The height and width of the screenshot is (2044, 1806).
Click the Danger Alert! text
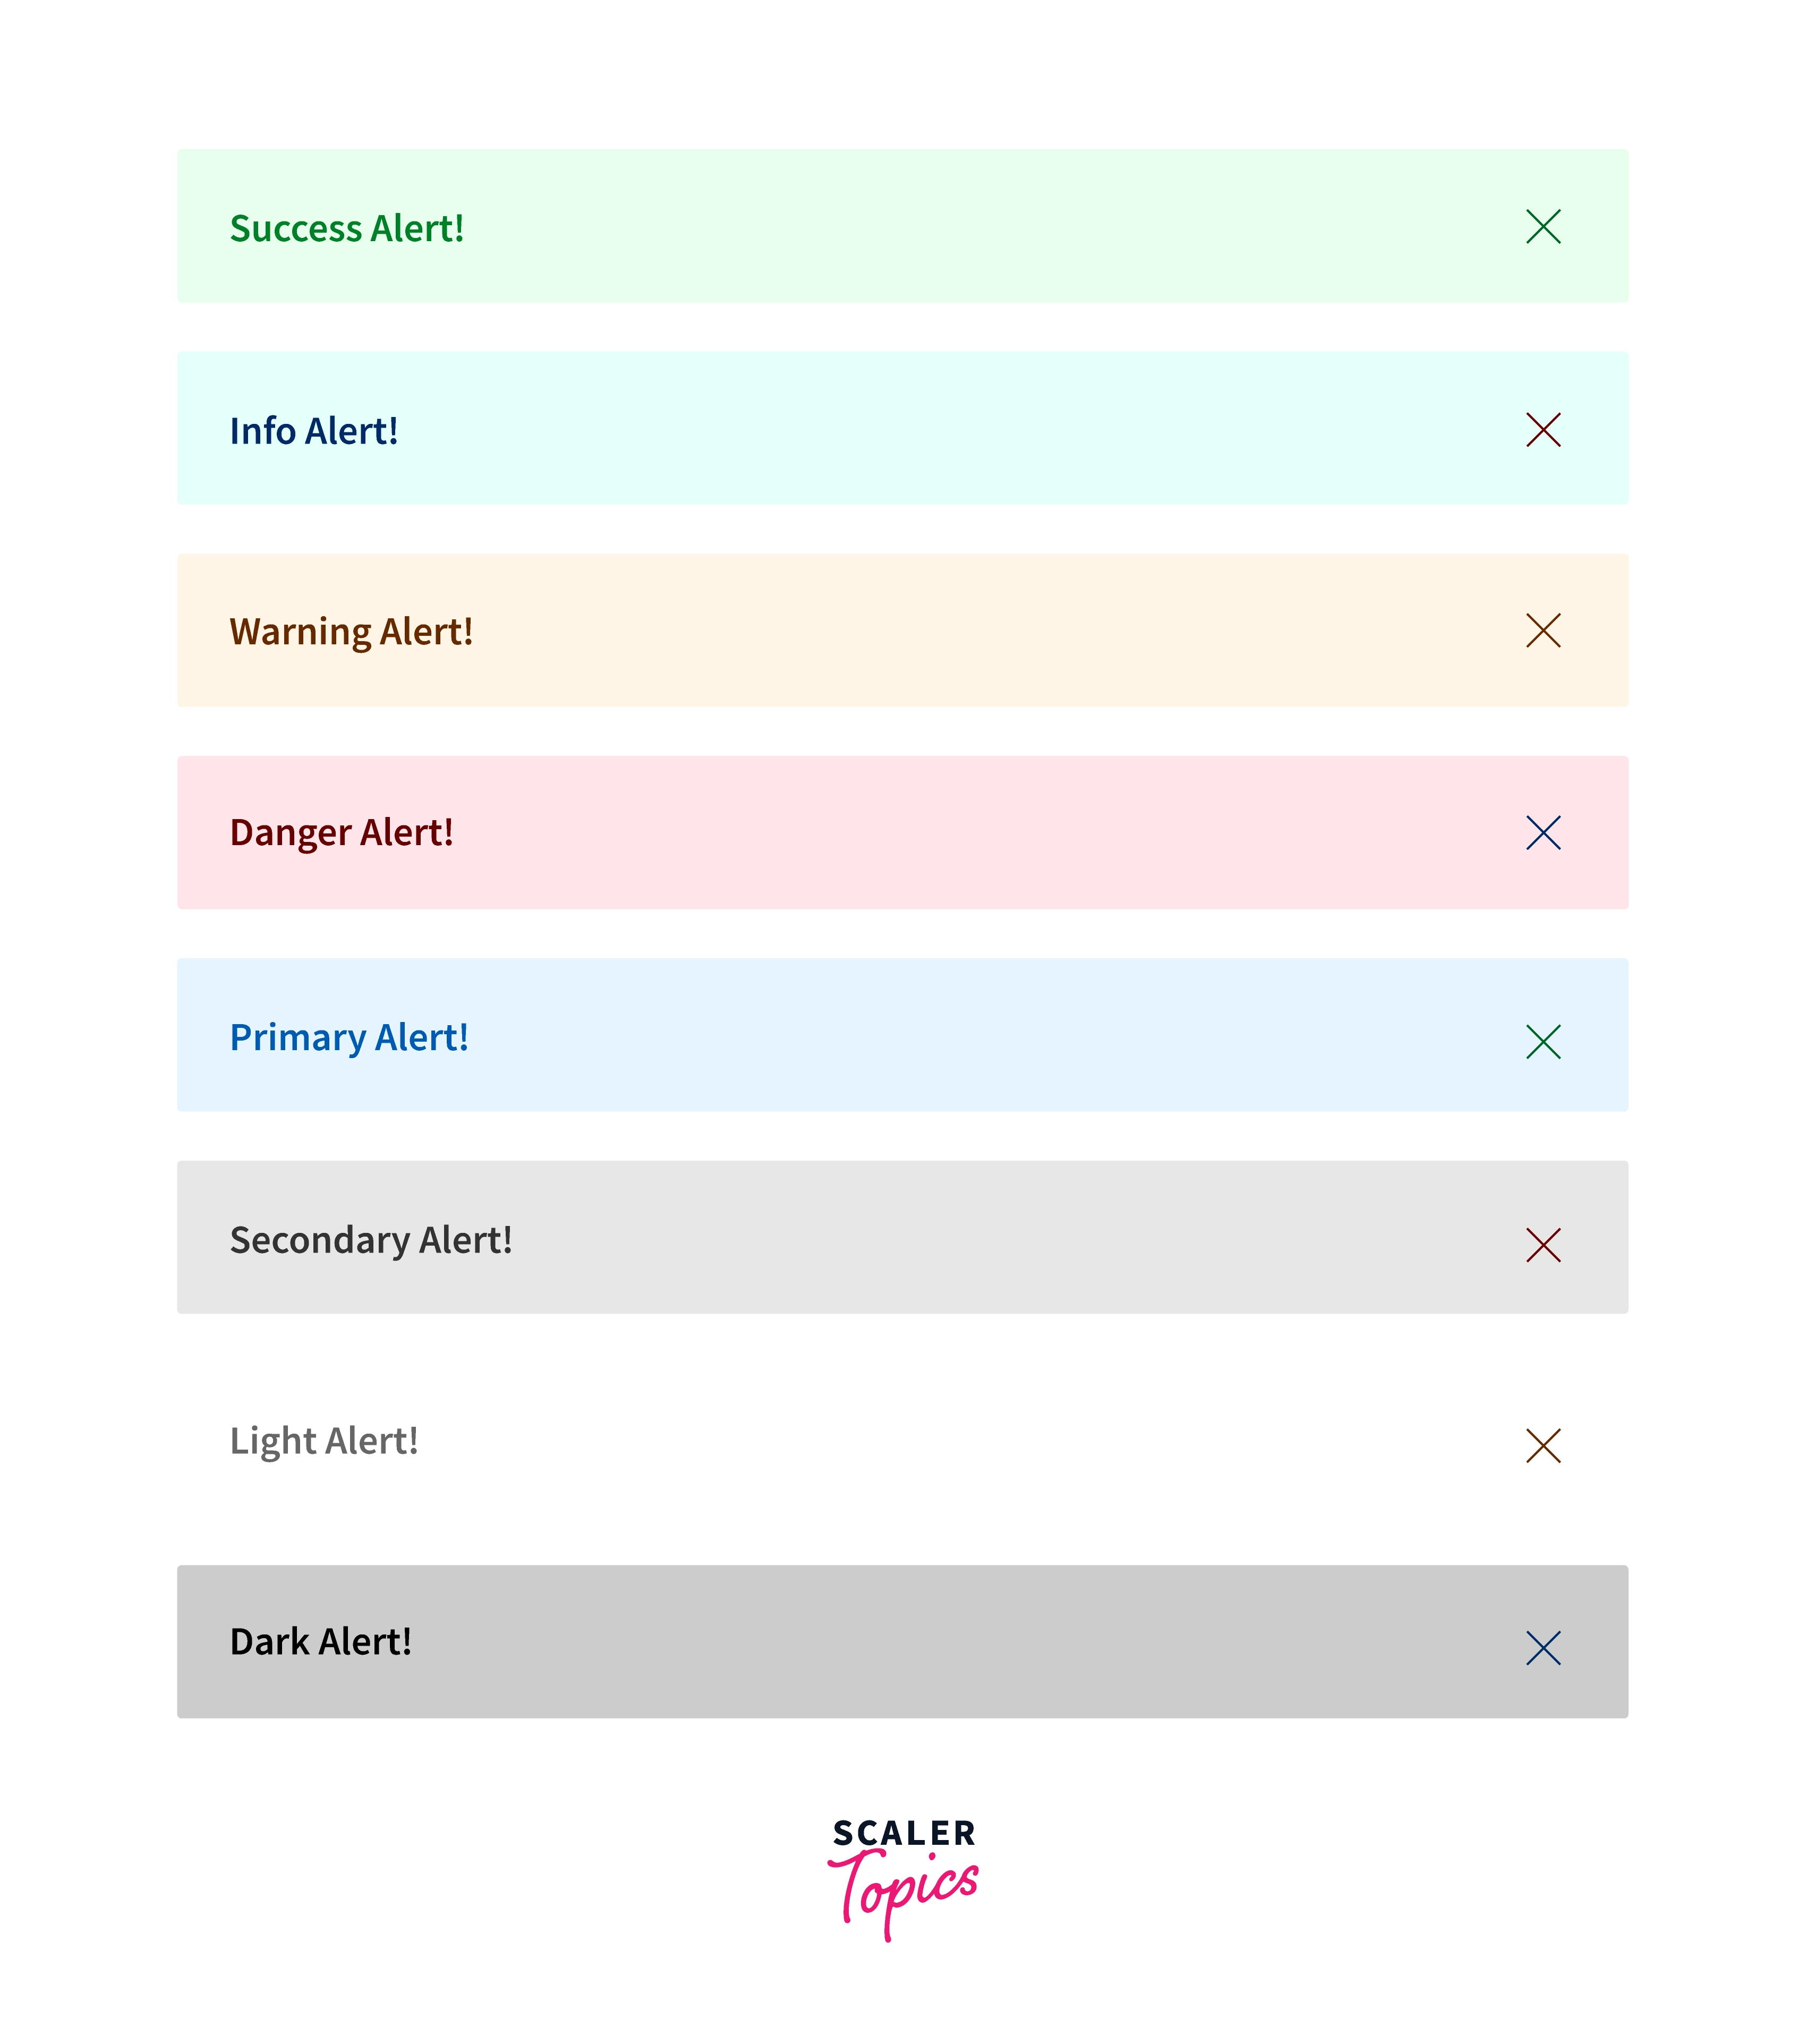click(341, 833)
